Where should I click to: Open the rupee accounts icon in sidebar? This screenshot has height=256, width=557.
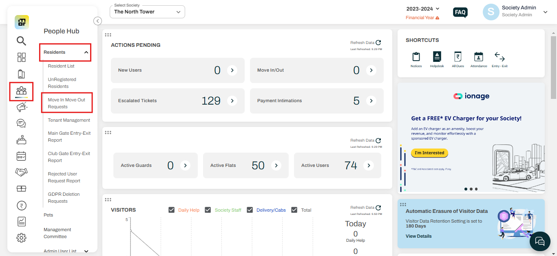click(21, 206)
